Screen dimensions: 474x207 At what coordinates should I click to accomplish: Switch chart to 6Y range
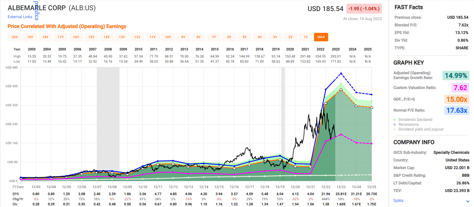click(229, 37)
